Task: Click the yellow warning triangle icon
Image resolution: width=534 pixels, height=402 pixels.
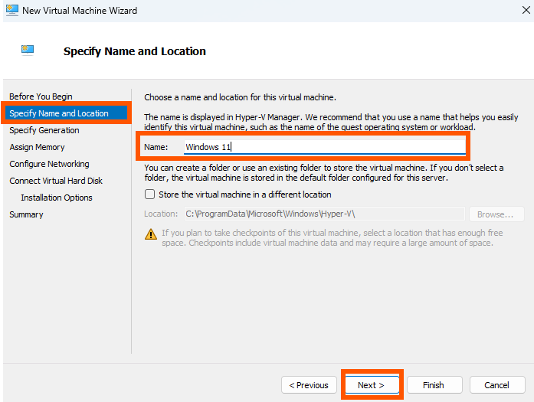Action: 151,234
